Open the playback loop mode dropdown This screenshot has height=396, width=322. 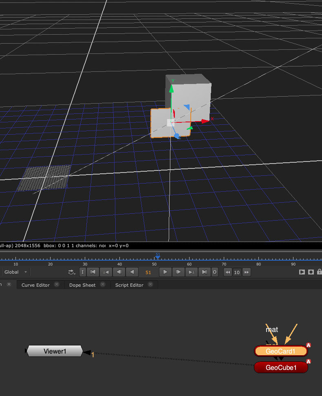coord(72,272)
